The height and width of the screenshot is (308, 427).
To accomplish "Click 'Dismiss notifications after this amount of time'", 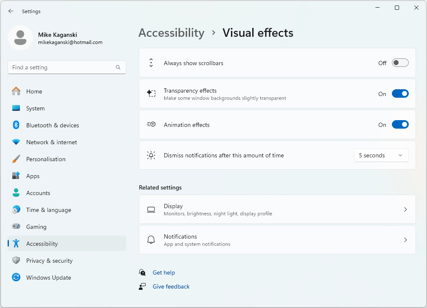I will (x=223, y=155).
